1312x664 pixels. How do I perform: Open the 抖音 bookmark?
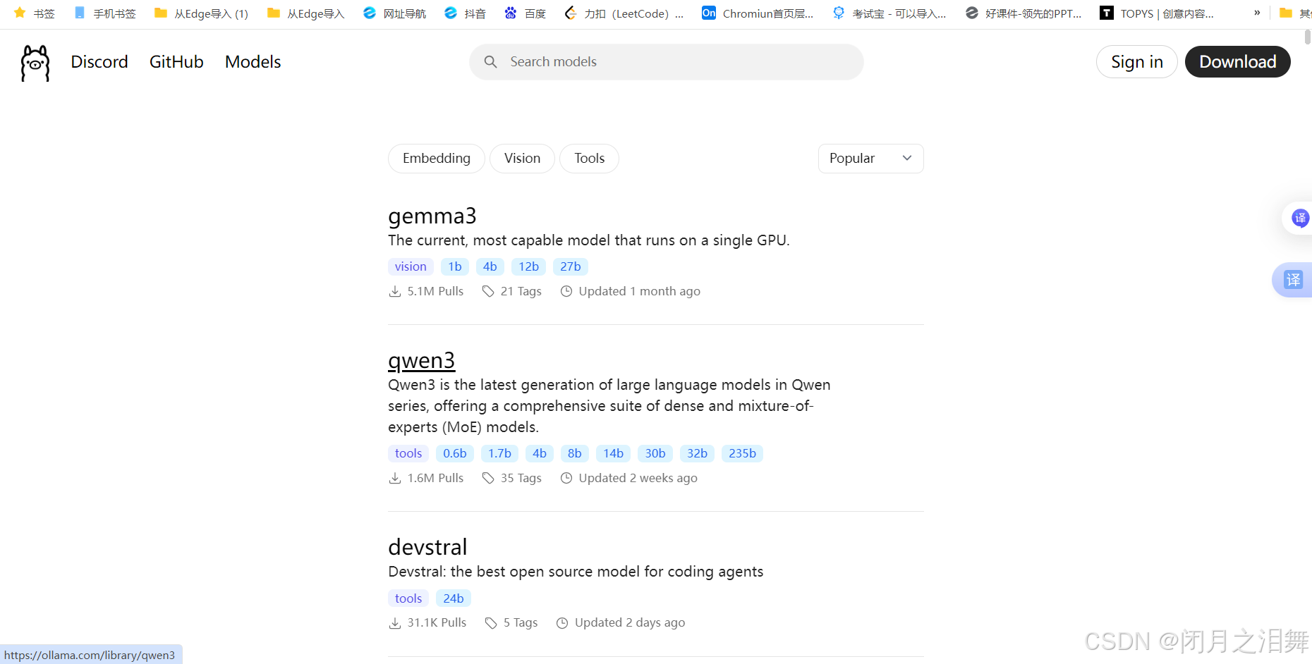tap(465, 13)
